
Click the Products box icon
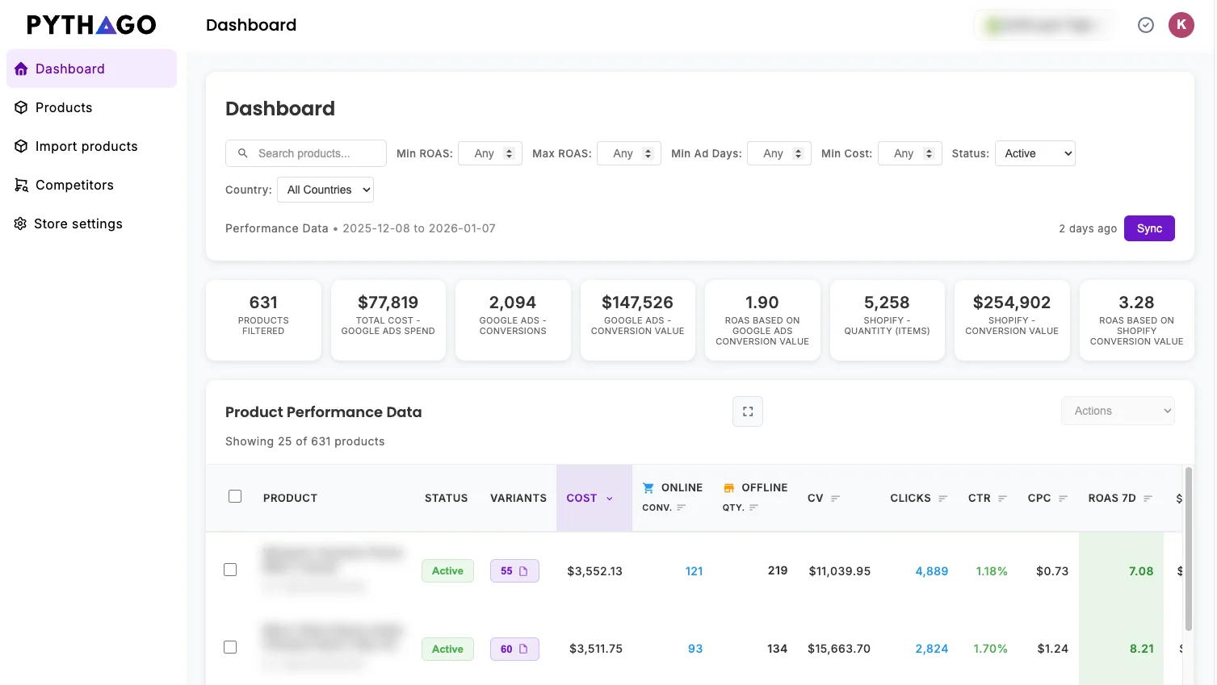[21, 107]
